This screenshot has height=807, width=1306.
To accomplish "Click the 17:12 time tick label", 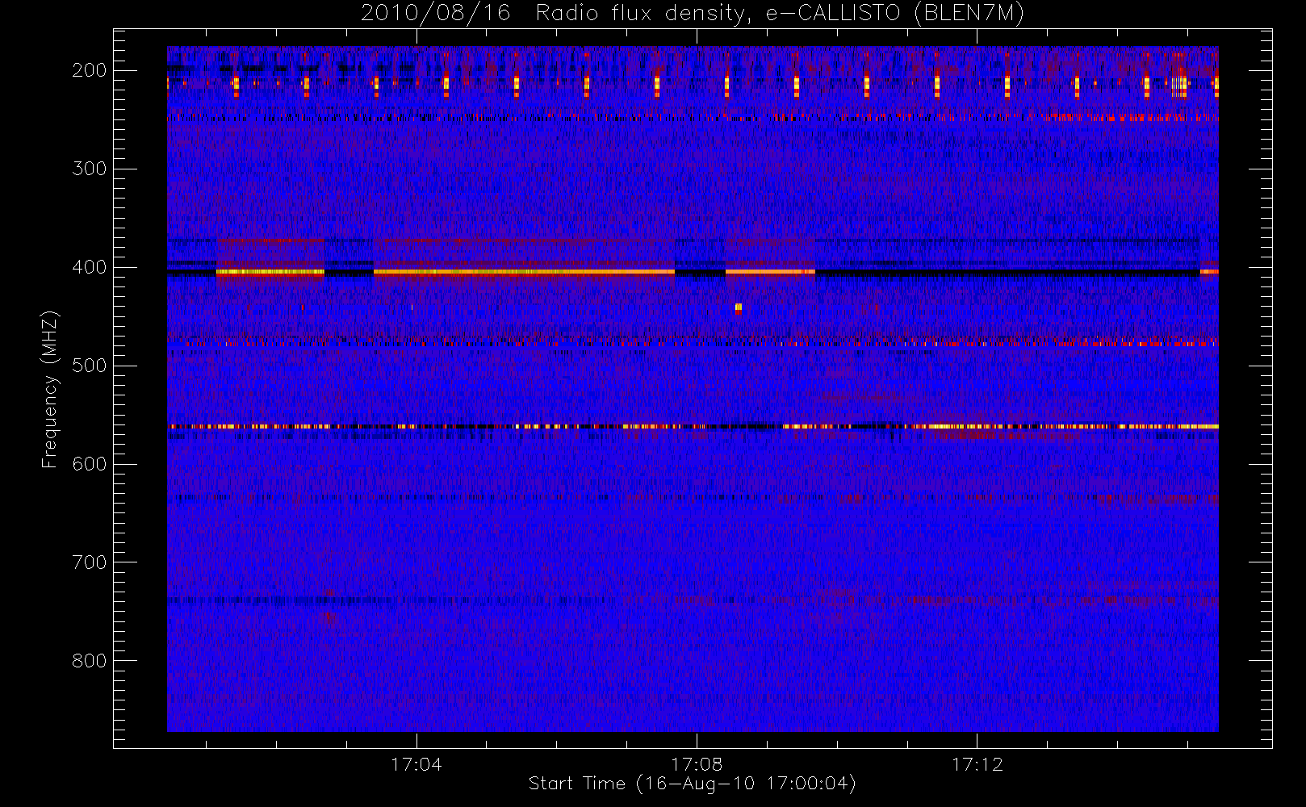I will coord(977,764).
